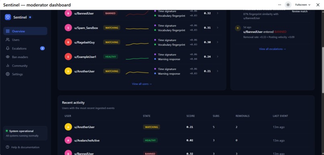Click the REMOVALS column header

tap(242, 116)
